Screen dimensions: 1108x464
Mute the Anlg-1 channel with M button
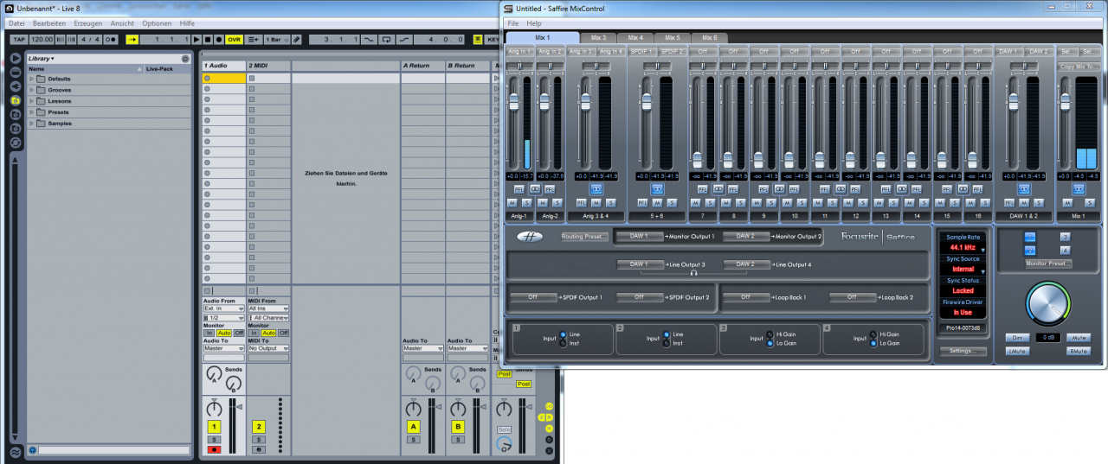512,202
